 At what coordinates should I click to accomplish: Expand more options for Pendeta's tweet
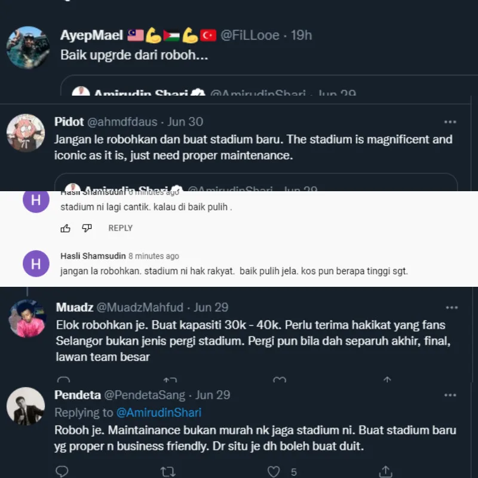(x=451, y=395)
